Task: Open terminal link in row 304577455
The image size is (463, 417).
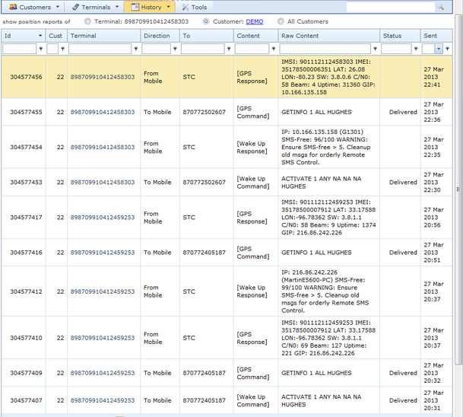Action: tap(103, 112)
